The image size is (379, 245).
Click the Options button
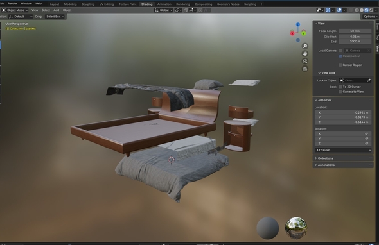point(370,17)
